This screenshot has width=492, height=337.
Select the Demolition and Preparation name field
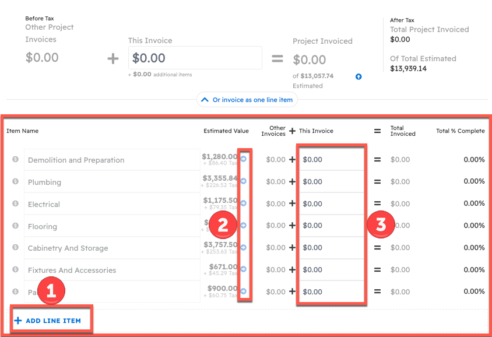coord(112,160)
